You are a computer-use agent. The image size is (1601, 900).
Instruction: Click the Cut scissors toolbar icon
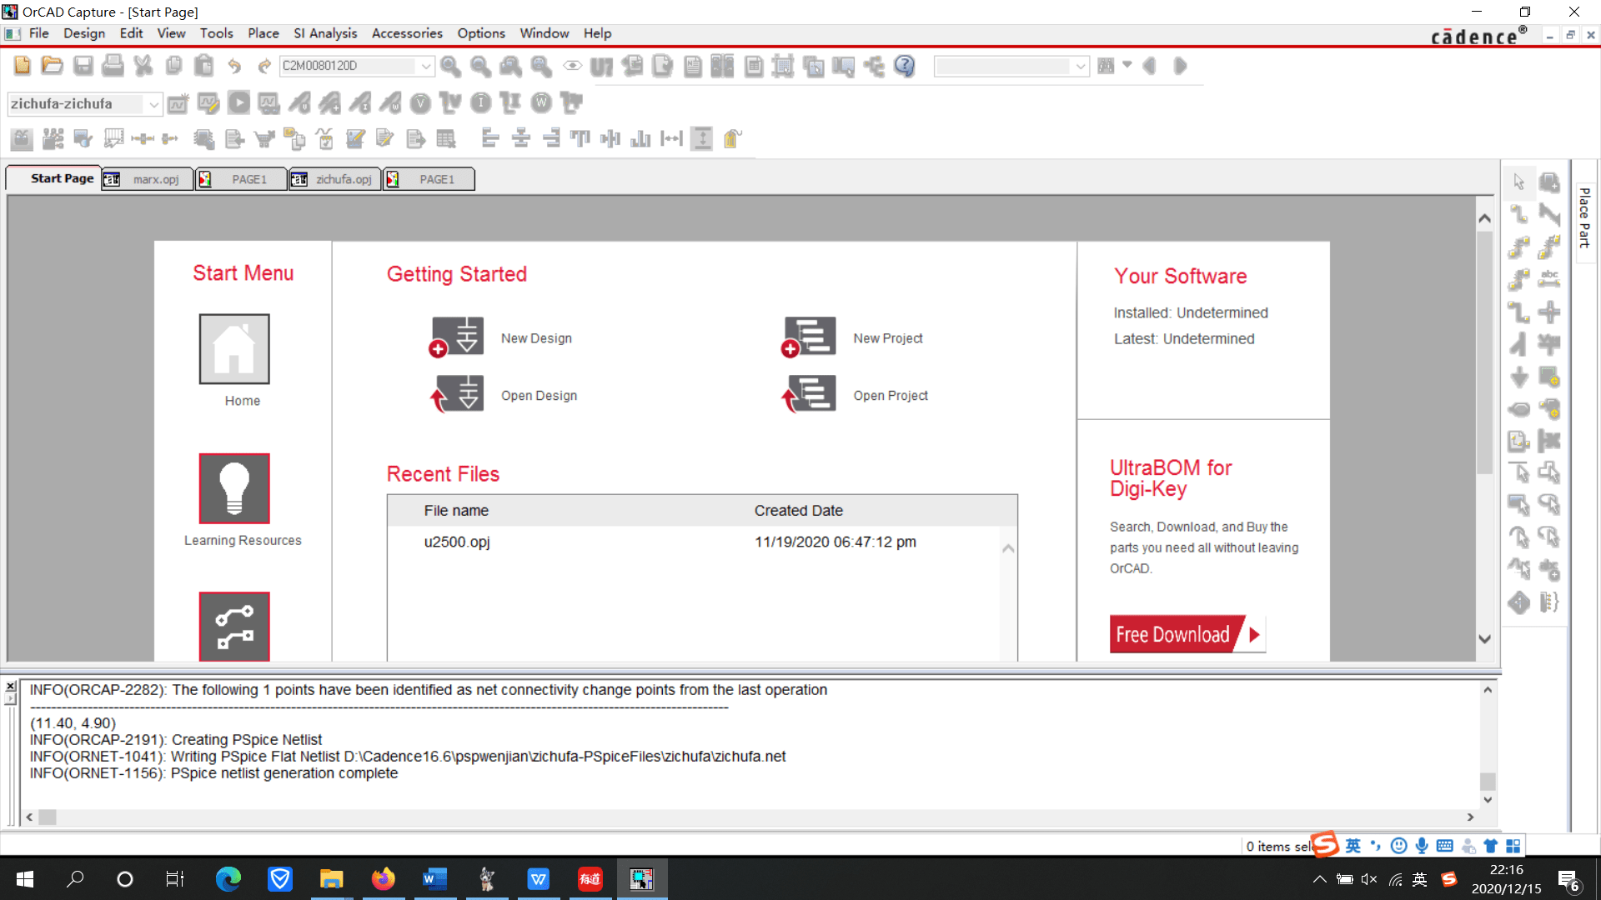coord(143,66)
